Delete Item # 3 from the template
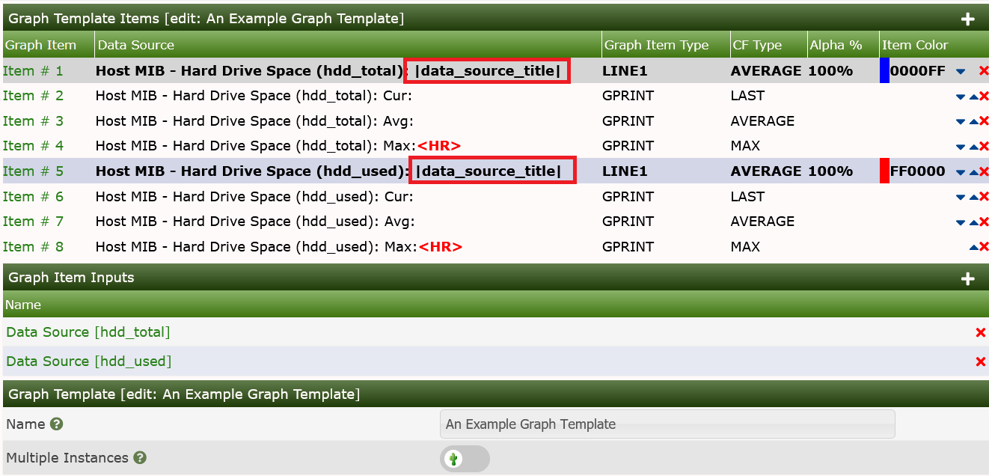The width and height of the screenshot is (989, 476). pyautogui.click(x=982, y=120)
